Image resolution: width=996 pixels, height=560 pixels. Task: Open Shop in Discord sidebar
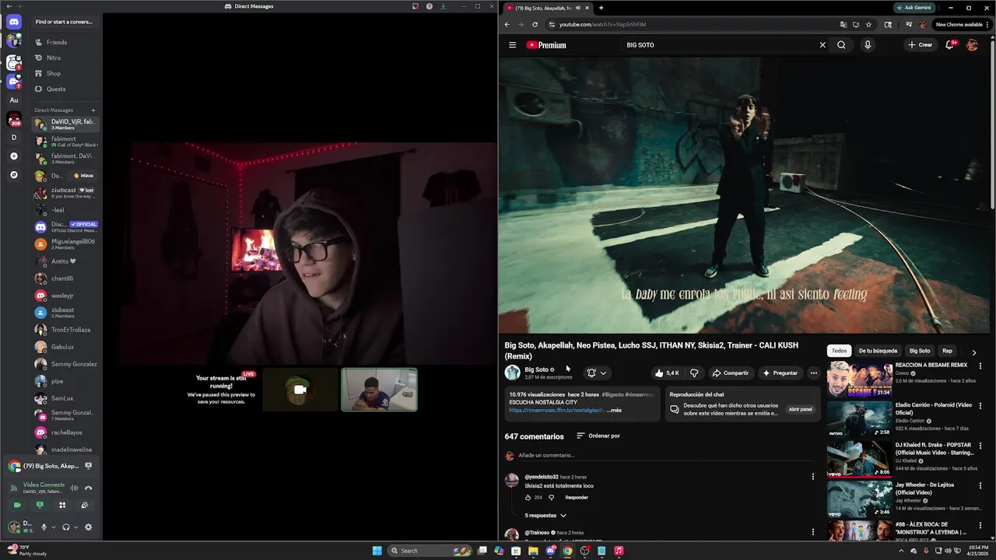[x=65, y=73]
